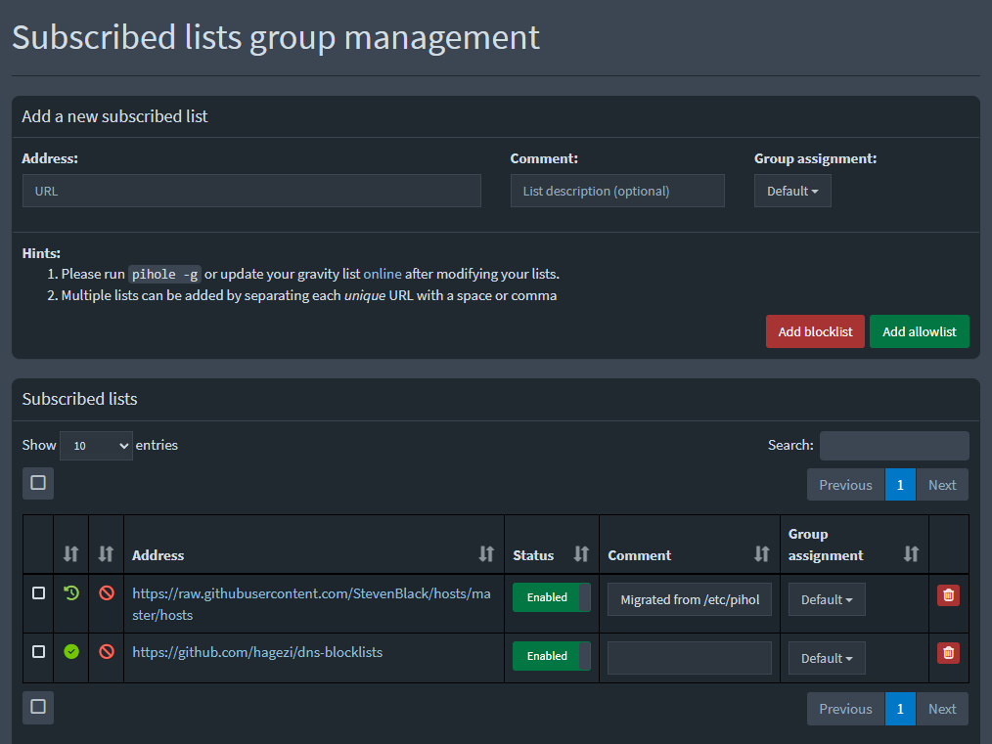
Task: Go to Previous page in top pagination
Action: click(845, 485)
